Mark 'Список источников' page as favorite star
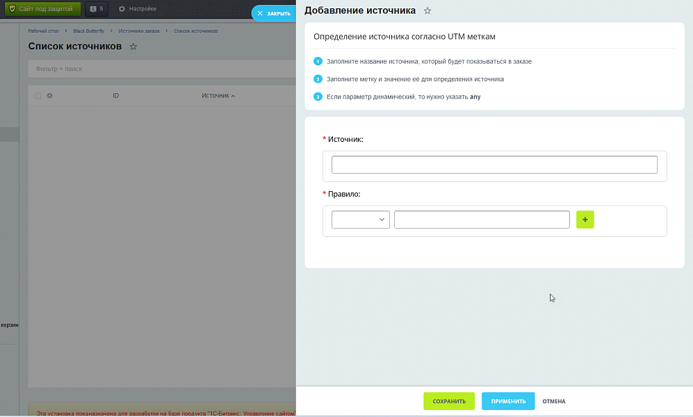The width and height of the screenshot is (693, 417). [133, 46]
